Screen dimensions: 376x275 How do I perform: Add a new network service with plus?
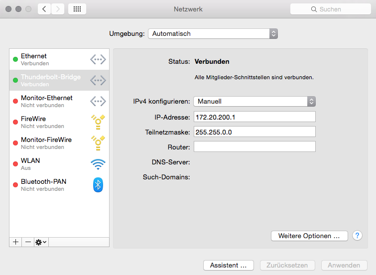15,242
